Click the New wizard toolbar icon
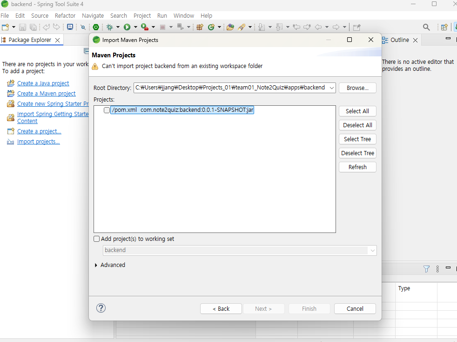Screen dimensions: 457x342 coord(5,27)
